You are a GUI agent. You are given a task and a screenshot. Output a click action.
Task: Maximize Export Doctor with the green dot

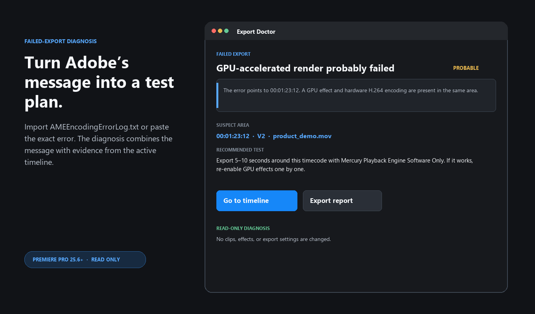click(226, 31)
